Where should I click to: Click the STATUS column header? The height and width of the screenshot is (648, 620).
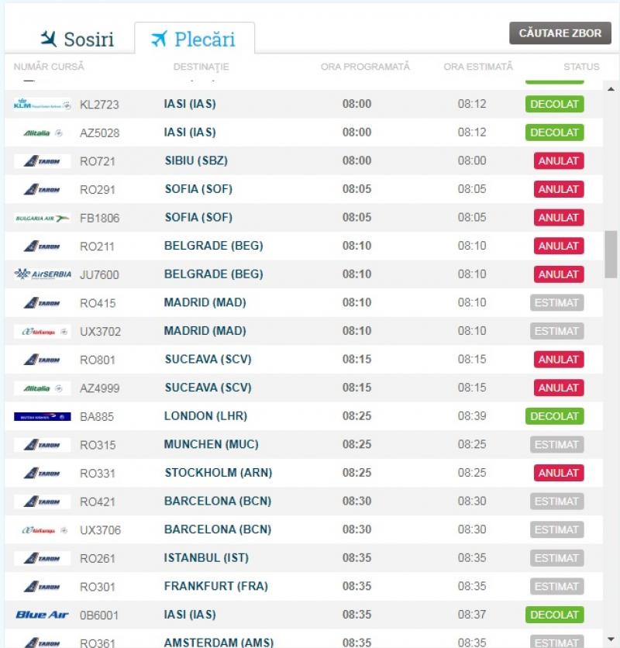[x=581, y=67]
